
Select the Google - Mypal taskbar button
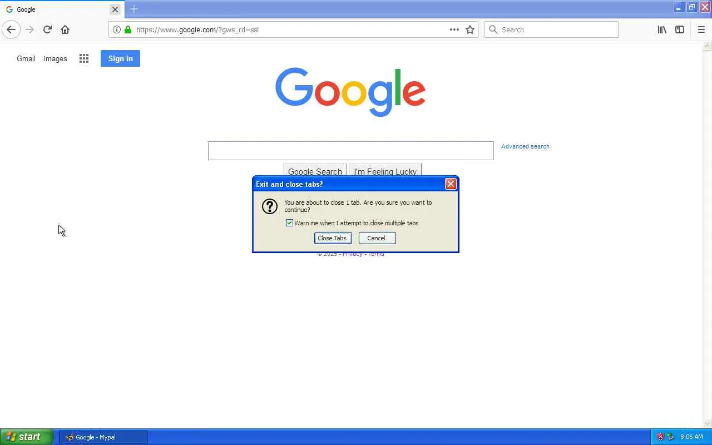point(103,437)
